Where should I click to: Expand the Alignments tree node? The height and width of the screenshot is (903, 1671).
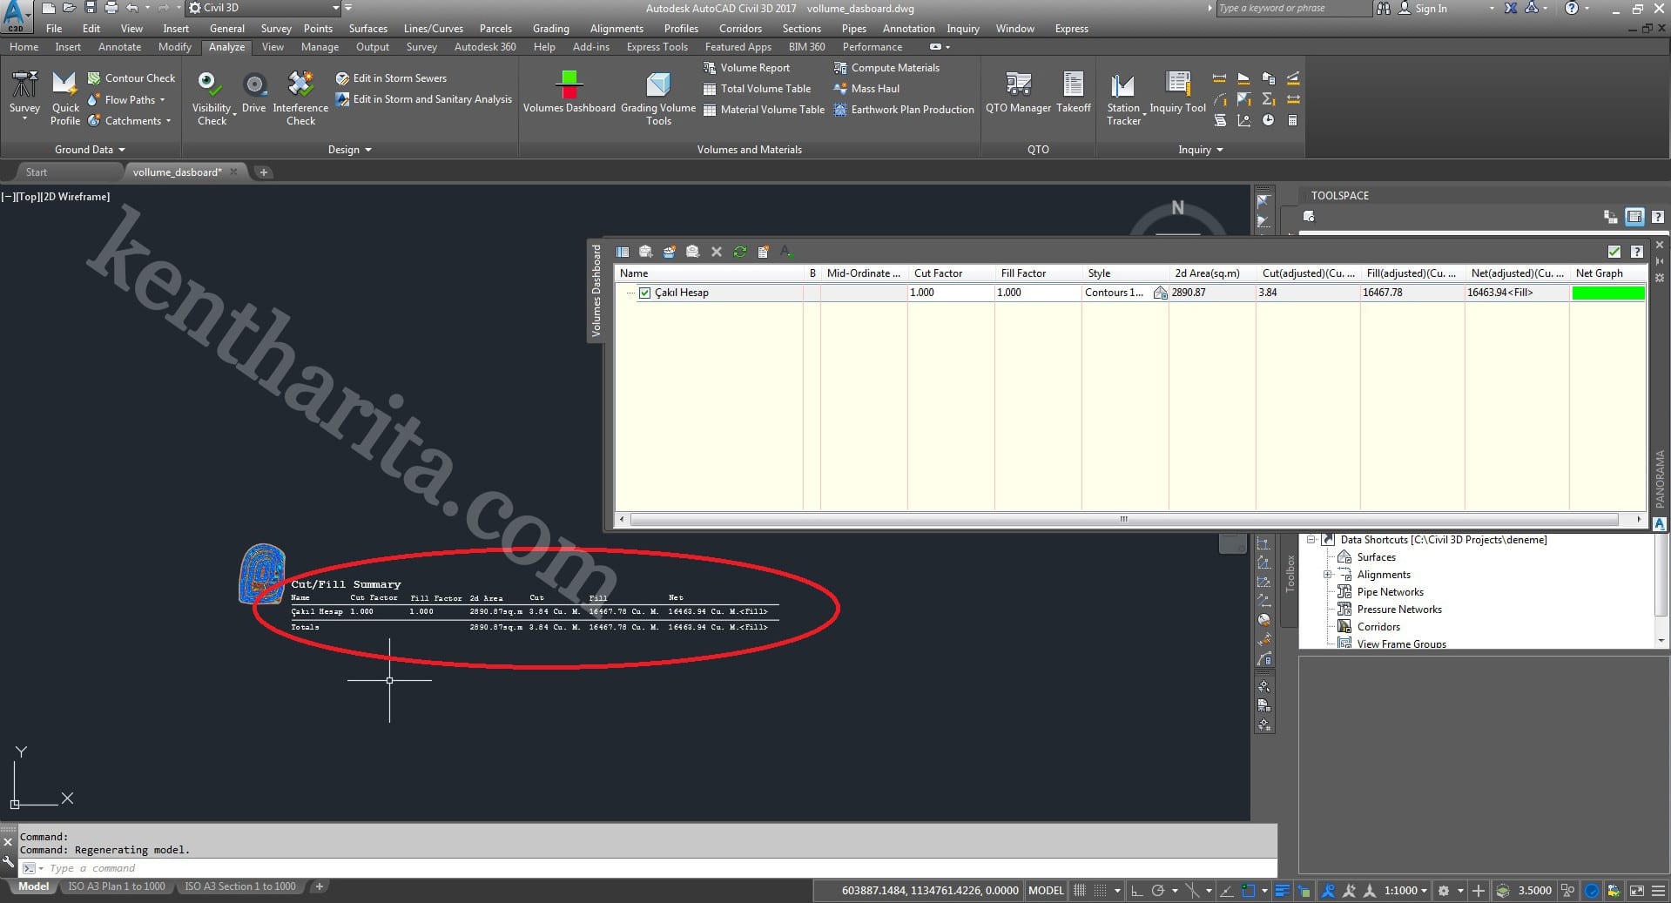point(1328,575)
